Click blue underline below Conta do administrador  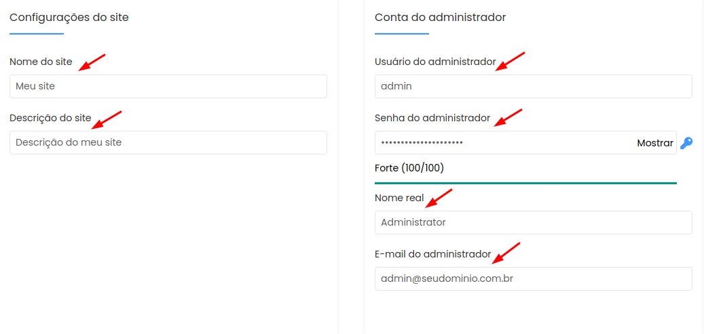click(x=402, y=34)
